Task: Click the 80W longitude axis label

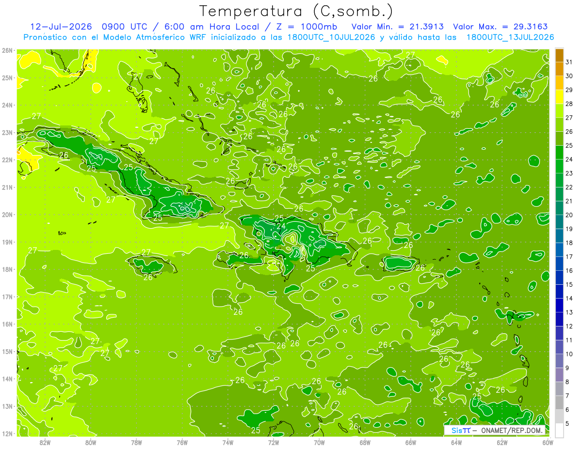Action: (x=91, y=442)
